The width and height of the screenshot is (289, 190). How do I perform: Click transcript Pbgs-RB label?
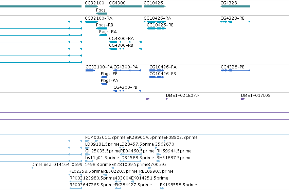(x=105, y=25)
